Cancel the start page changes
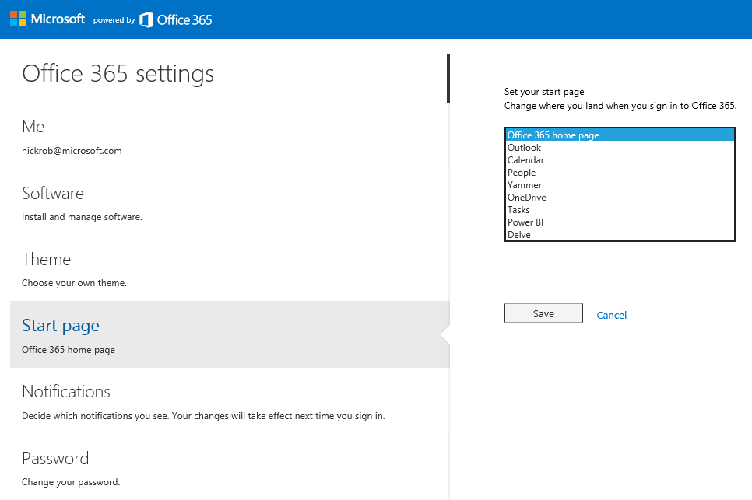Viewport: 752px width, 500px height. 611,315
